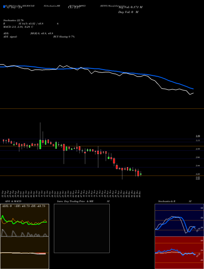Click the 2.89 price axis label
Image resolution: width=204 pixels, height=269 pixels.
click(x=197, y=149)
